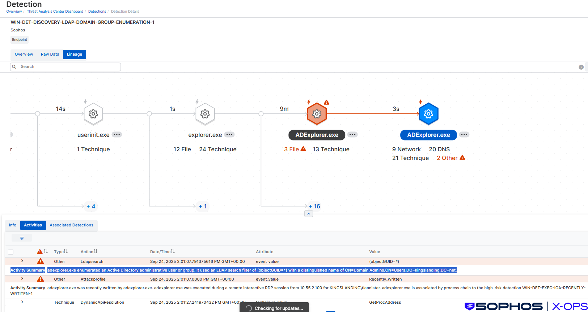Sort activities by Date/Time column
This screenshot has height=312, width=588.
coord(162,252)
